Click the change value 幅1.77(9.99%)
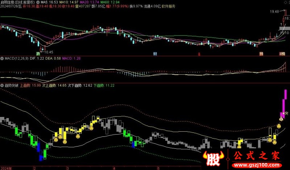Screen dimensions: 290x170 [117, 6]
